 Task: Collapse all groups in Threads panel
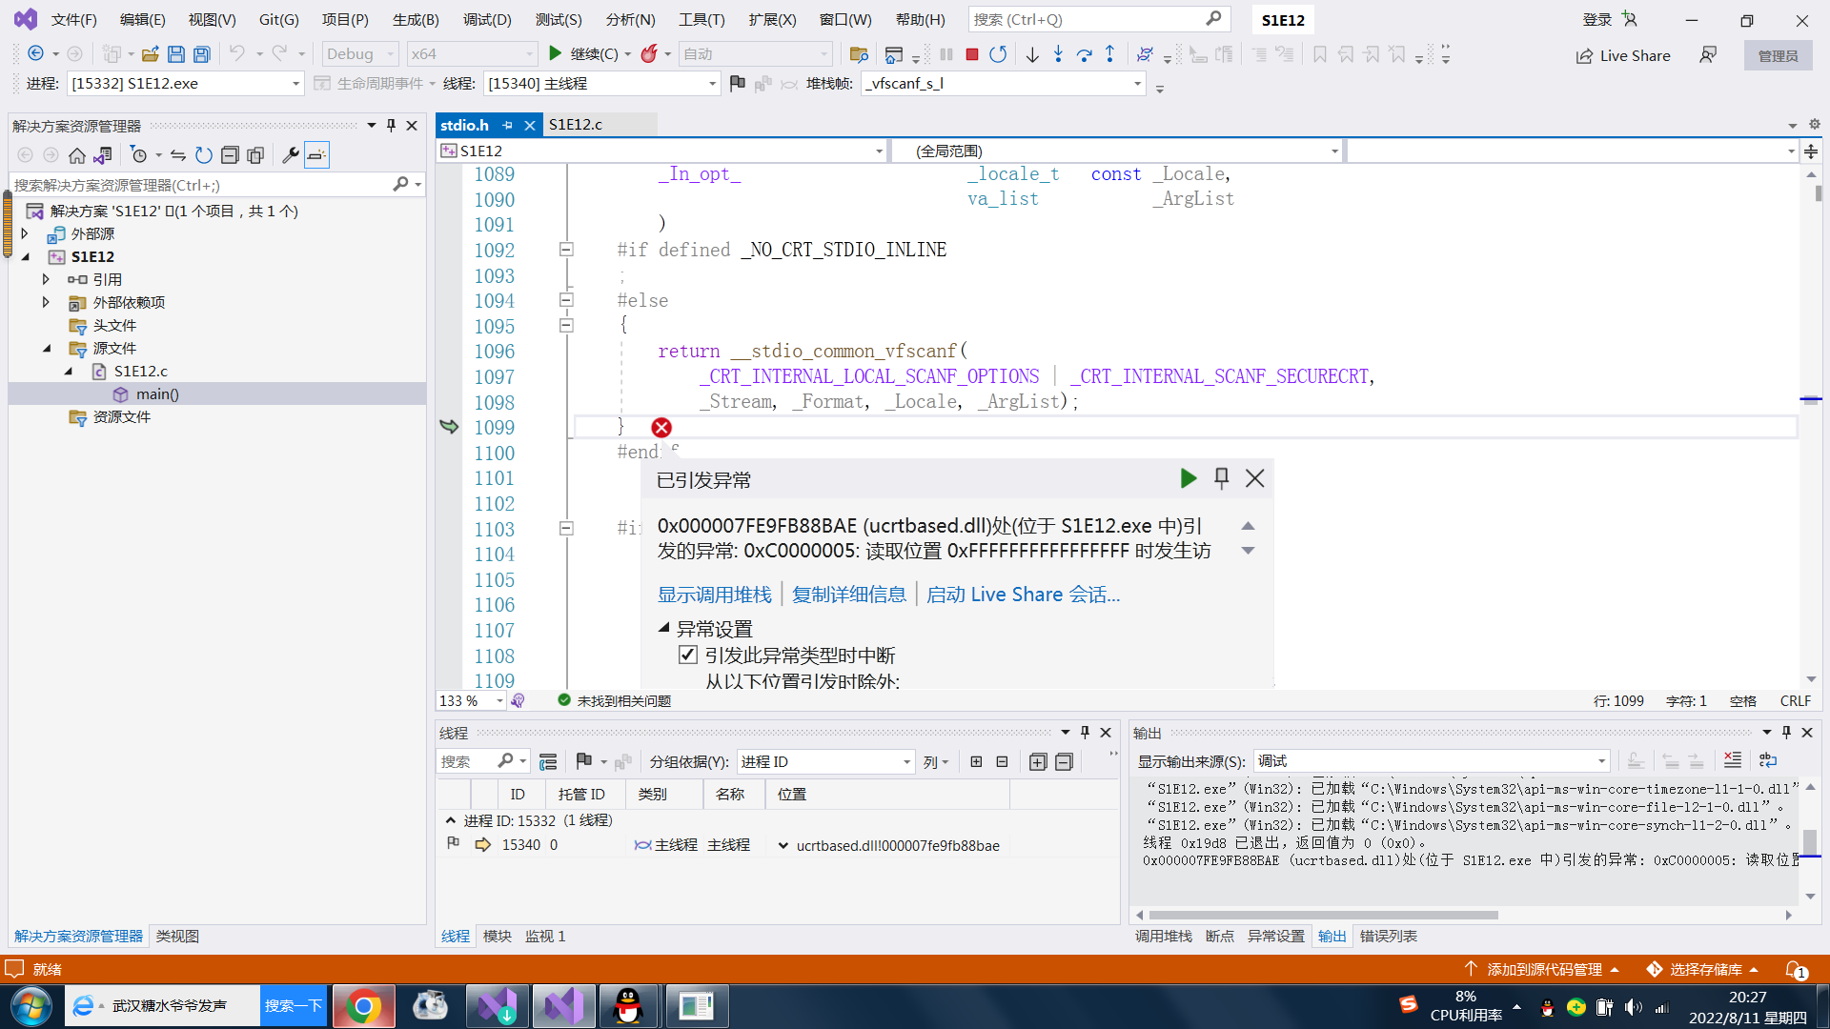[1064, 761]
